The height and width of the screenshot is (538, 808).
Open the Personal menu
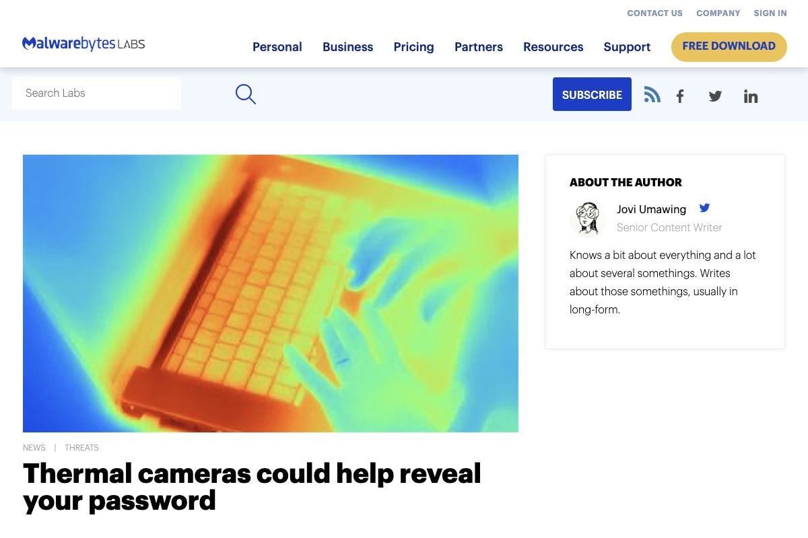pyautogui.click(x=277, y=47)
